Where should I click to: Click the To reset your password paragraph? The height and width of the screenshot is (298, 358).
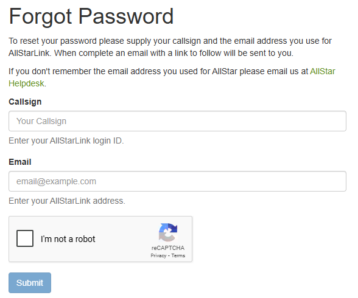tap(170, 47)
